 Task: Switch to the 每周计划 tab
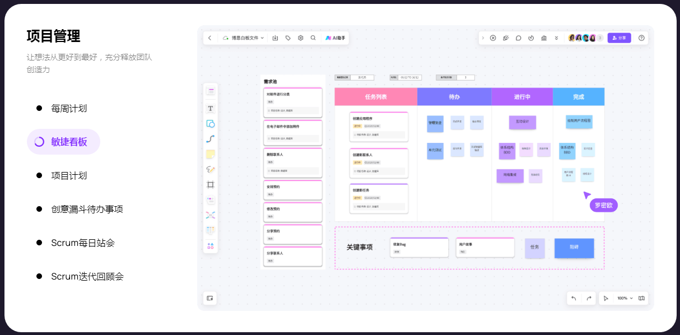[x=69, y=108]
